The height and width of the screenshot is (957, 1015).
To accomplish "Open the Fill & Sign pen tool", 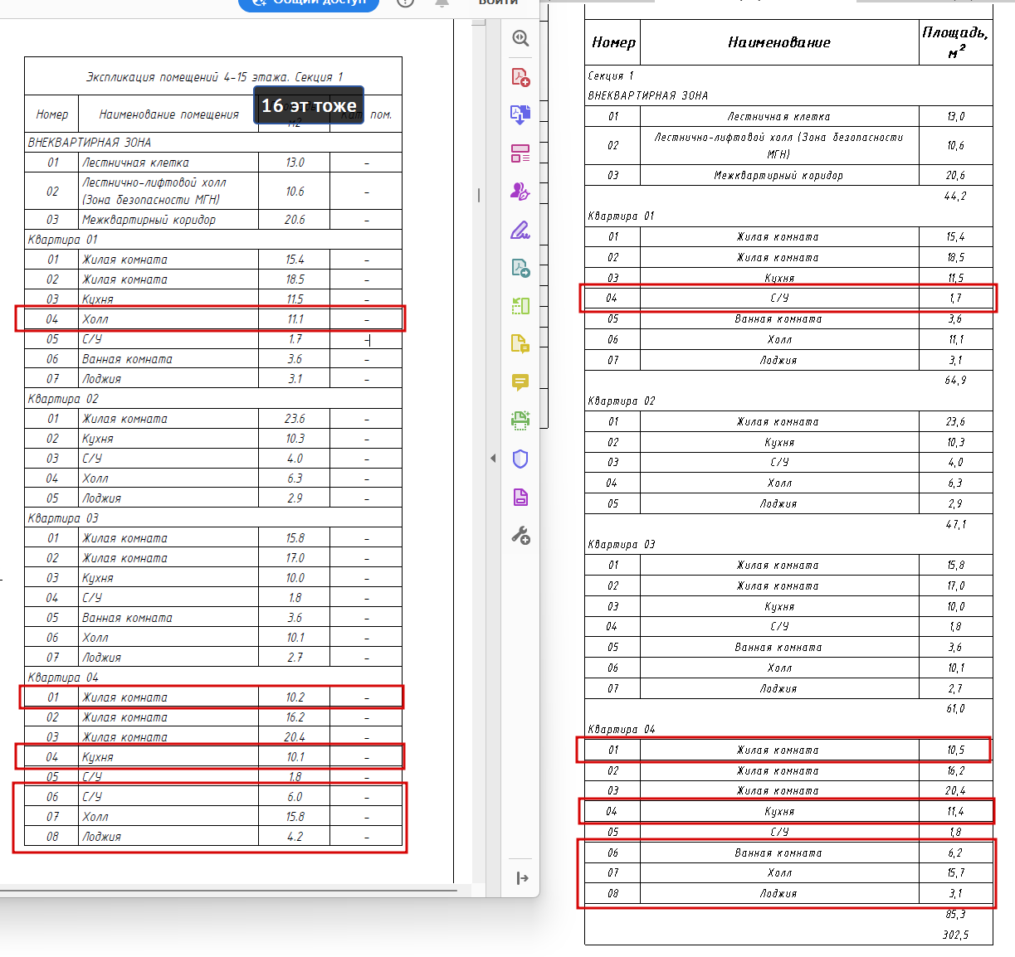I will [520, 230].
